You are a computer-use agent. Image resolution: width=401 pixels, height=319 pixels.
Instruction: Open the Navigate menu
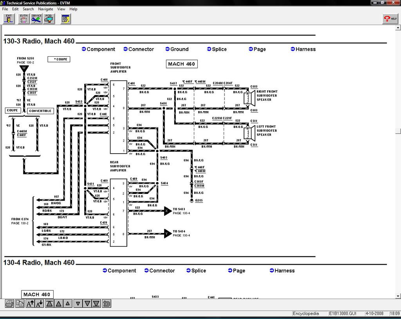45,9
